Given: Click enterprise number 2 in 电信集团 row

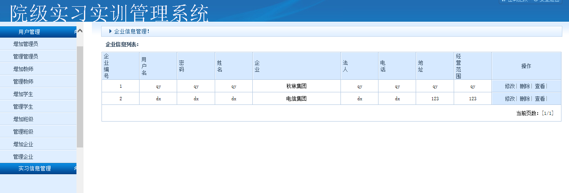Looking at the screenshot, I should coord(121,99).
